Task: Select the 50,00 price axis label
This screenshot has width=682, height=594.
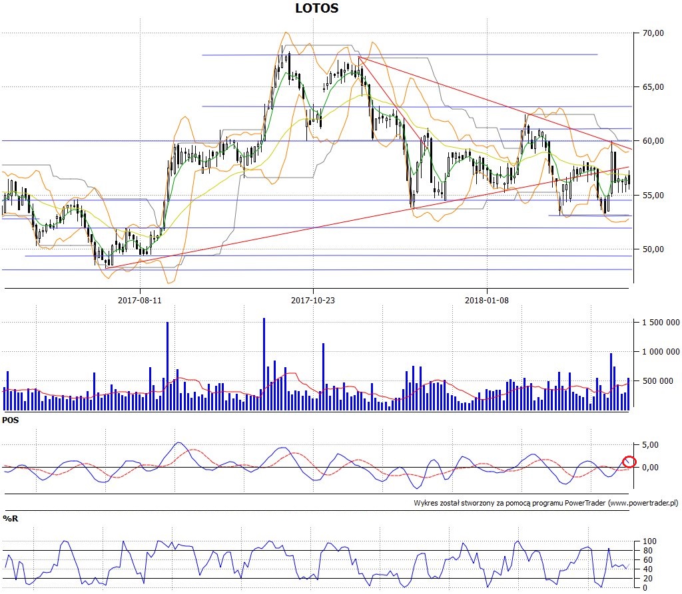Action: click(653, 249)
